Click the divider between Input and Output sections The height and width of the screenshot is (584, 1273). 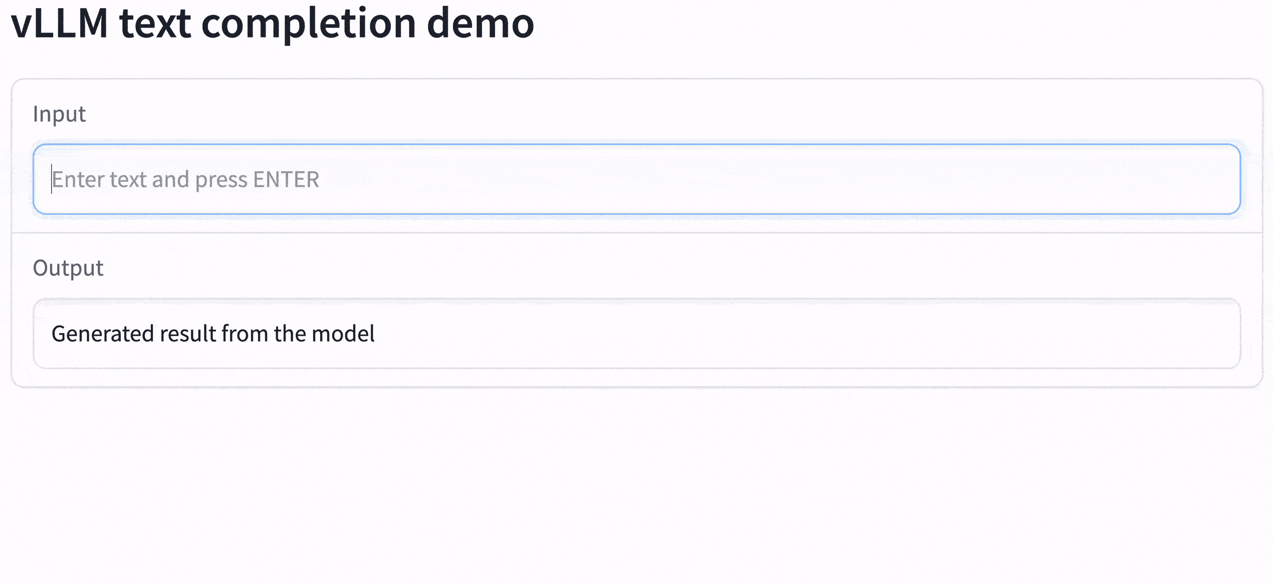(636, 233)
